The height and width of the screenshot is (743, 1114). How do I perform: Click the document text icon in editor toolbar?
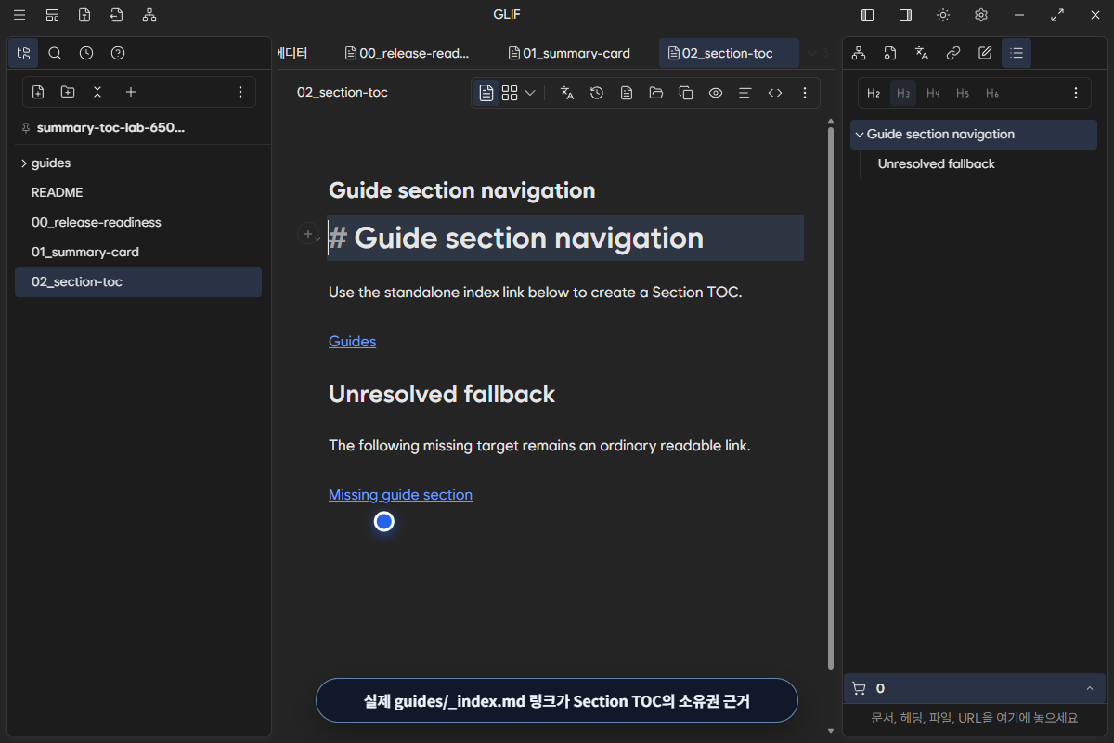627,93
